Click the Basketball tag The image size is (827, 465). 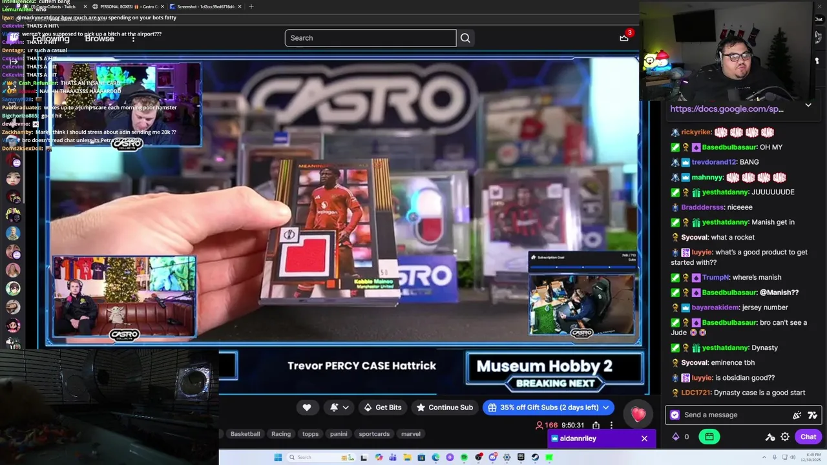(245, 434)
